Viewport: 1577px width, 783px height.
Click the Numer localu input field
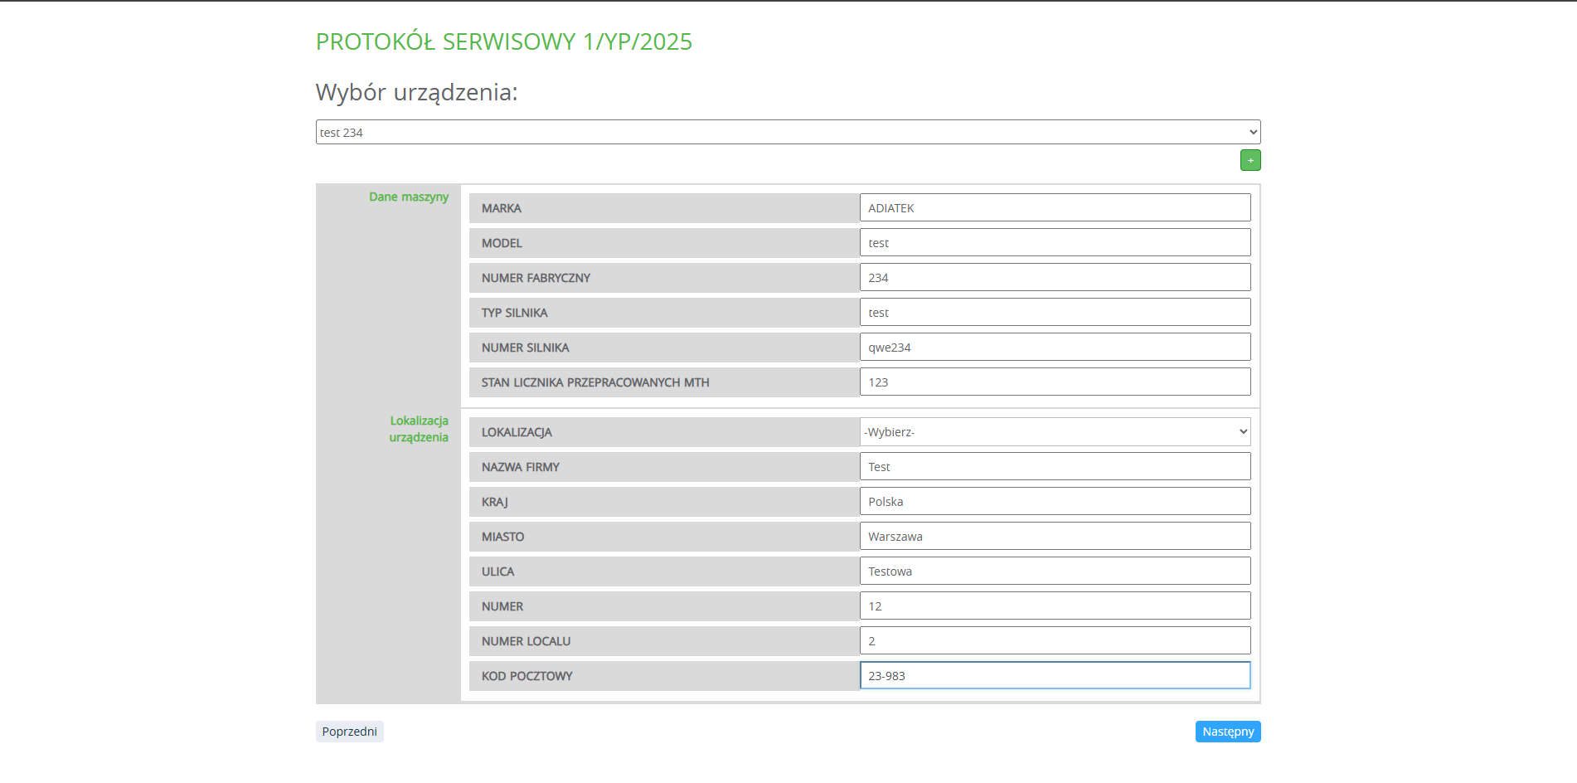(1055, 641)
